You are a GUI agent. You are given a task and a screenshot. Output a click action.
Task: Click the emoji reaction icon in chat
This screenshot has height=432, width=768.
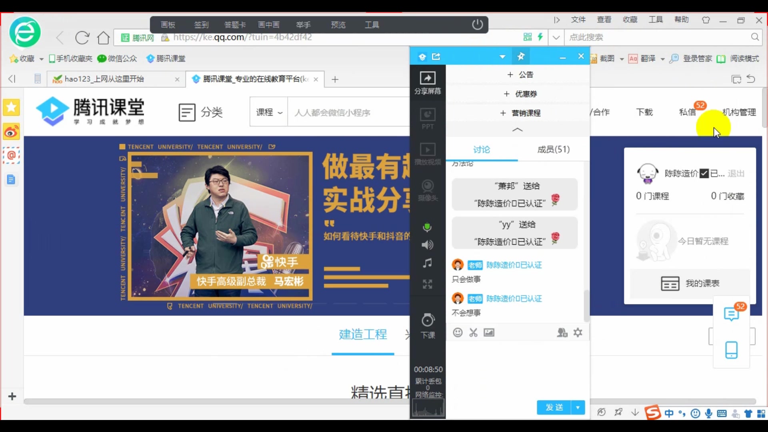pyautogui.click(x=457, y=332)
